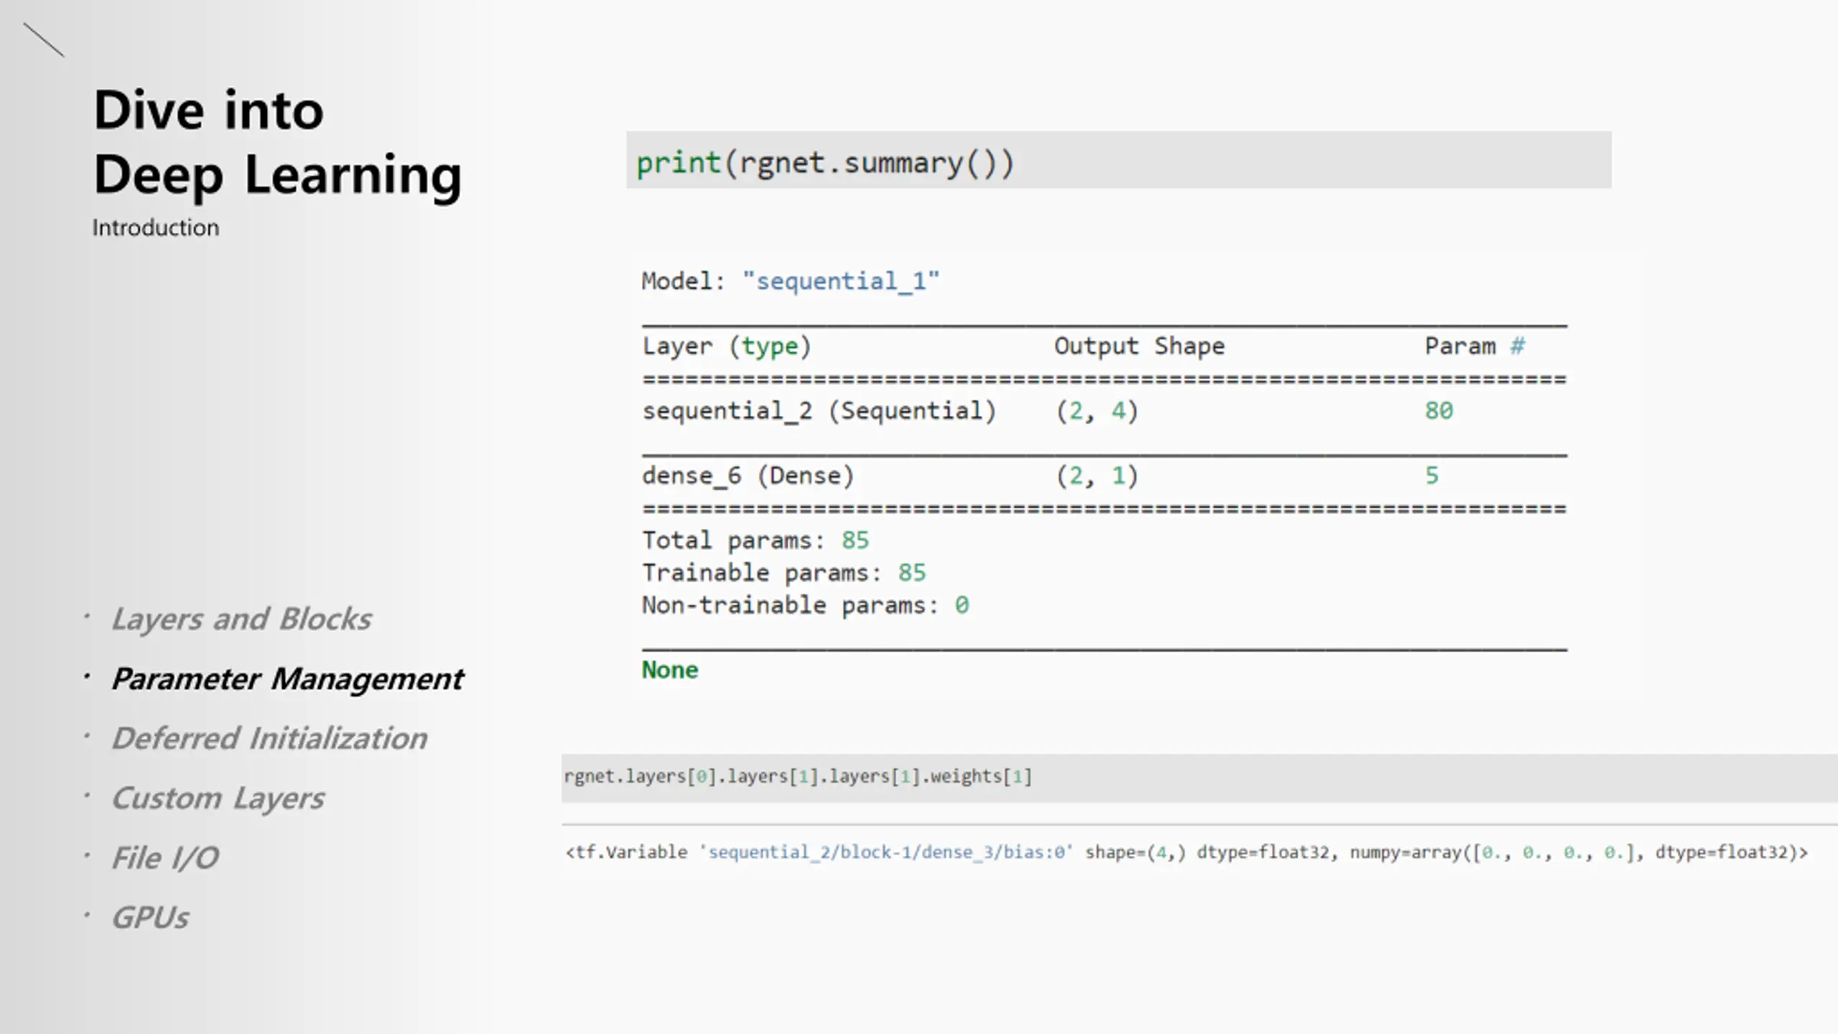Select 'Layers and Blocks' agenda item
The image size is (1838, 1034).
tap(241, 619)
